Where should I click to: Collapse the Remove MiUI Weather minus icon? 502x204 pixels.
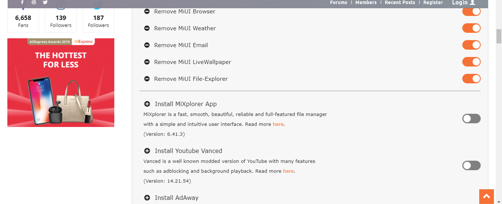(x=147, y=29)
